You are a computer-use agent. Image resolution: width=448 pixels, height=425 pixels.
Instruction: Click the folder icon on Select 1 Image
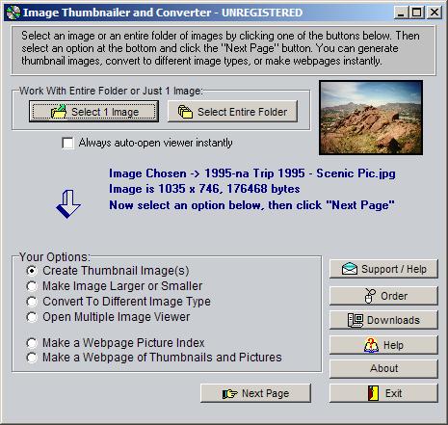[59, 111]
